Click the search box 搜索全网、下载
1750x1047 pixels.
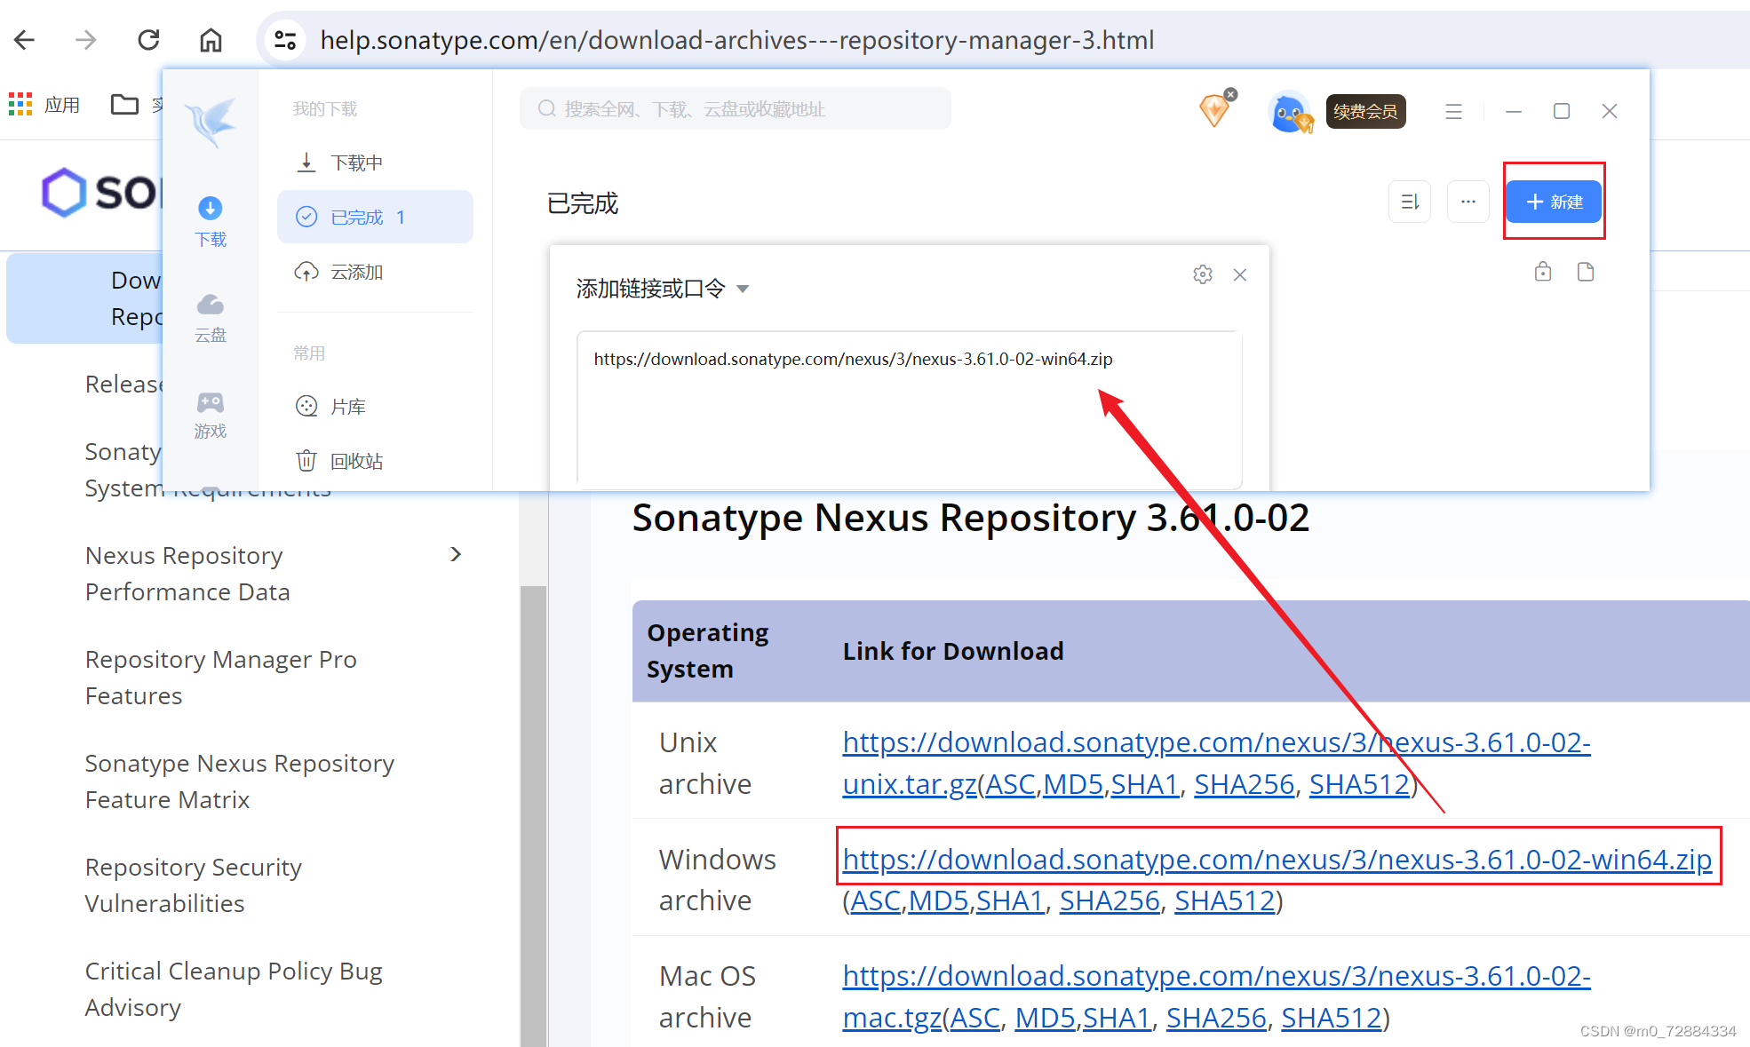tap(735, 109)
